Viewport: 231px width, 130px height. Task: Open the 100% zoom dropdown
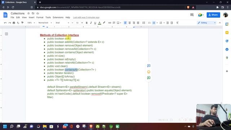(x=31, y=23)
